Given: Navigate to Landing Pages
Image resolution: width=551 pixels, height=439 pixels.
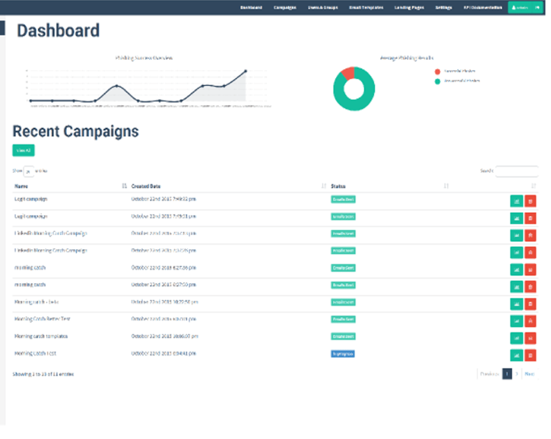Looking at the screenshot, I should pyautogui.click(x=408, y=7).
